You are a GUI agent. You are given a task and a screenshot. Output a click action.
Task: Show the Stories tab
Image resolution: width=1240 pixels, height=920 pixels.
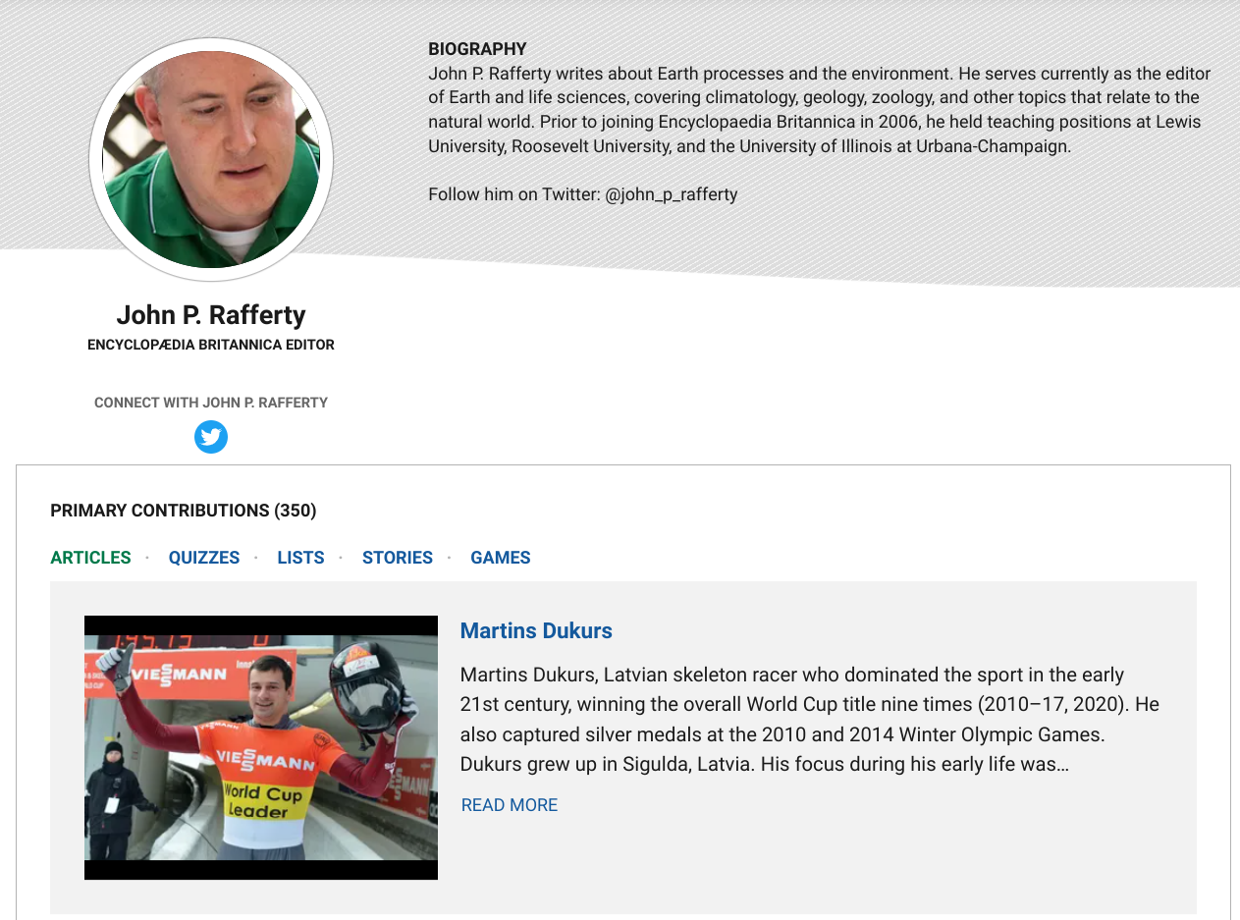[398, 558]
